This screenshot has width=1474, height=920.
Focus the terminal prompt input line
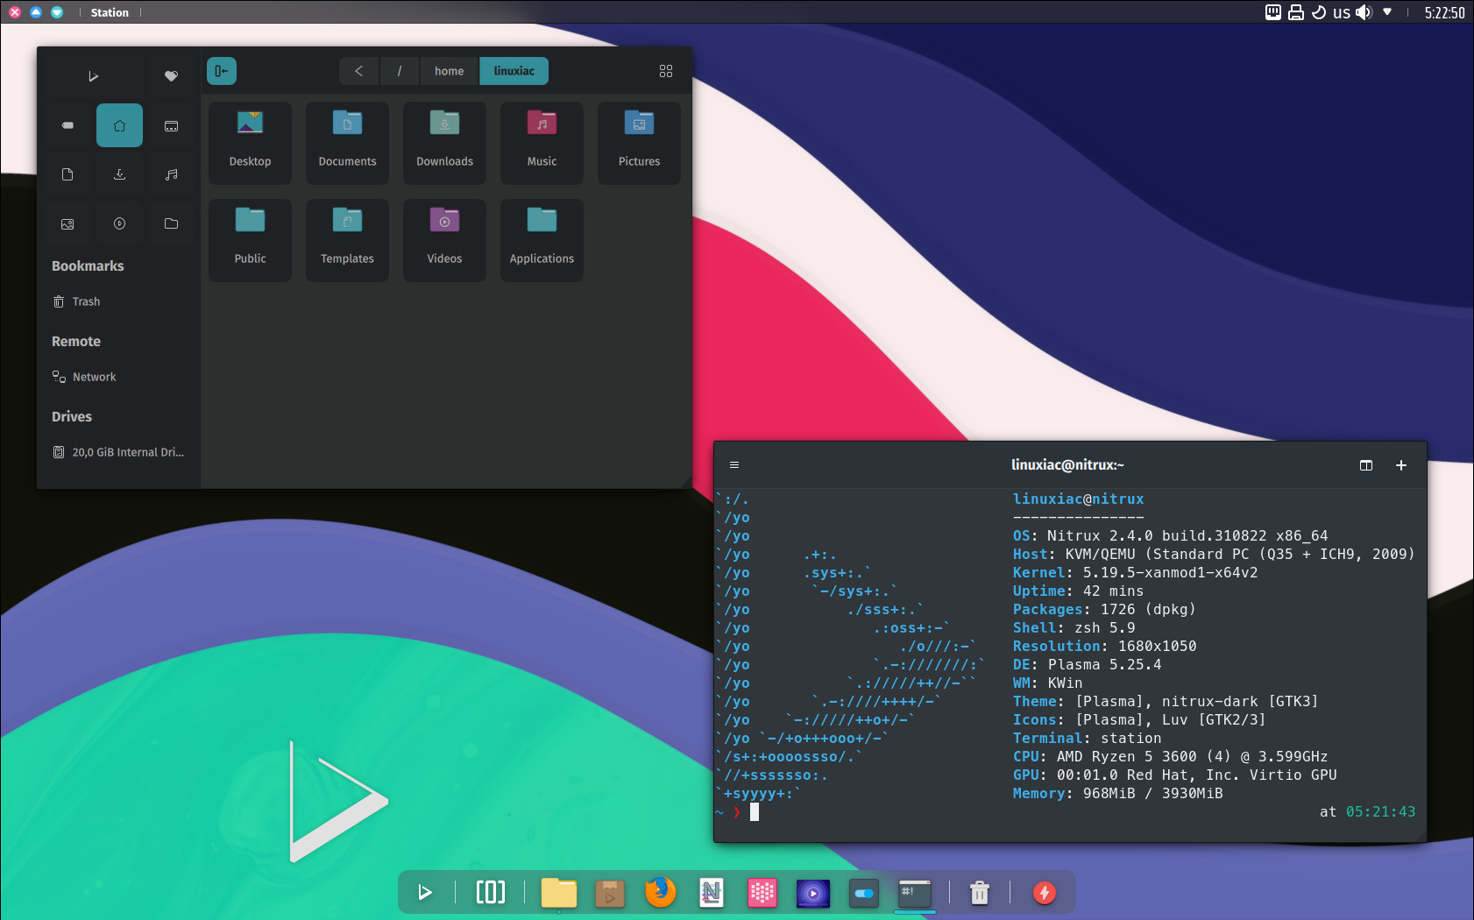click(1069, 812)
